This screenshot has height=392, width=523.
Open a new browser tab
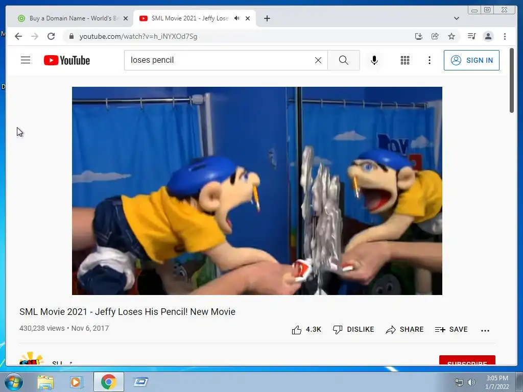click(267, 18)
